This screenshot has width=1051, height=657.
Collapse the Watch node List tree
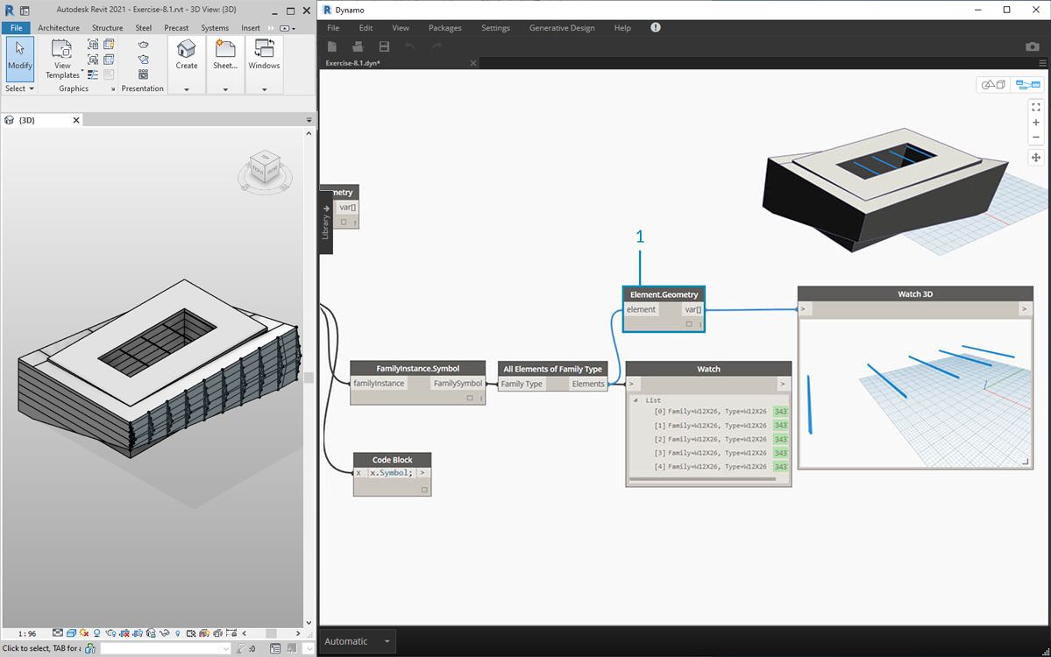click(x=636, y=399)
